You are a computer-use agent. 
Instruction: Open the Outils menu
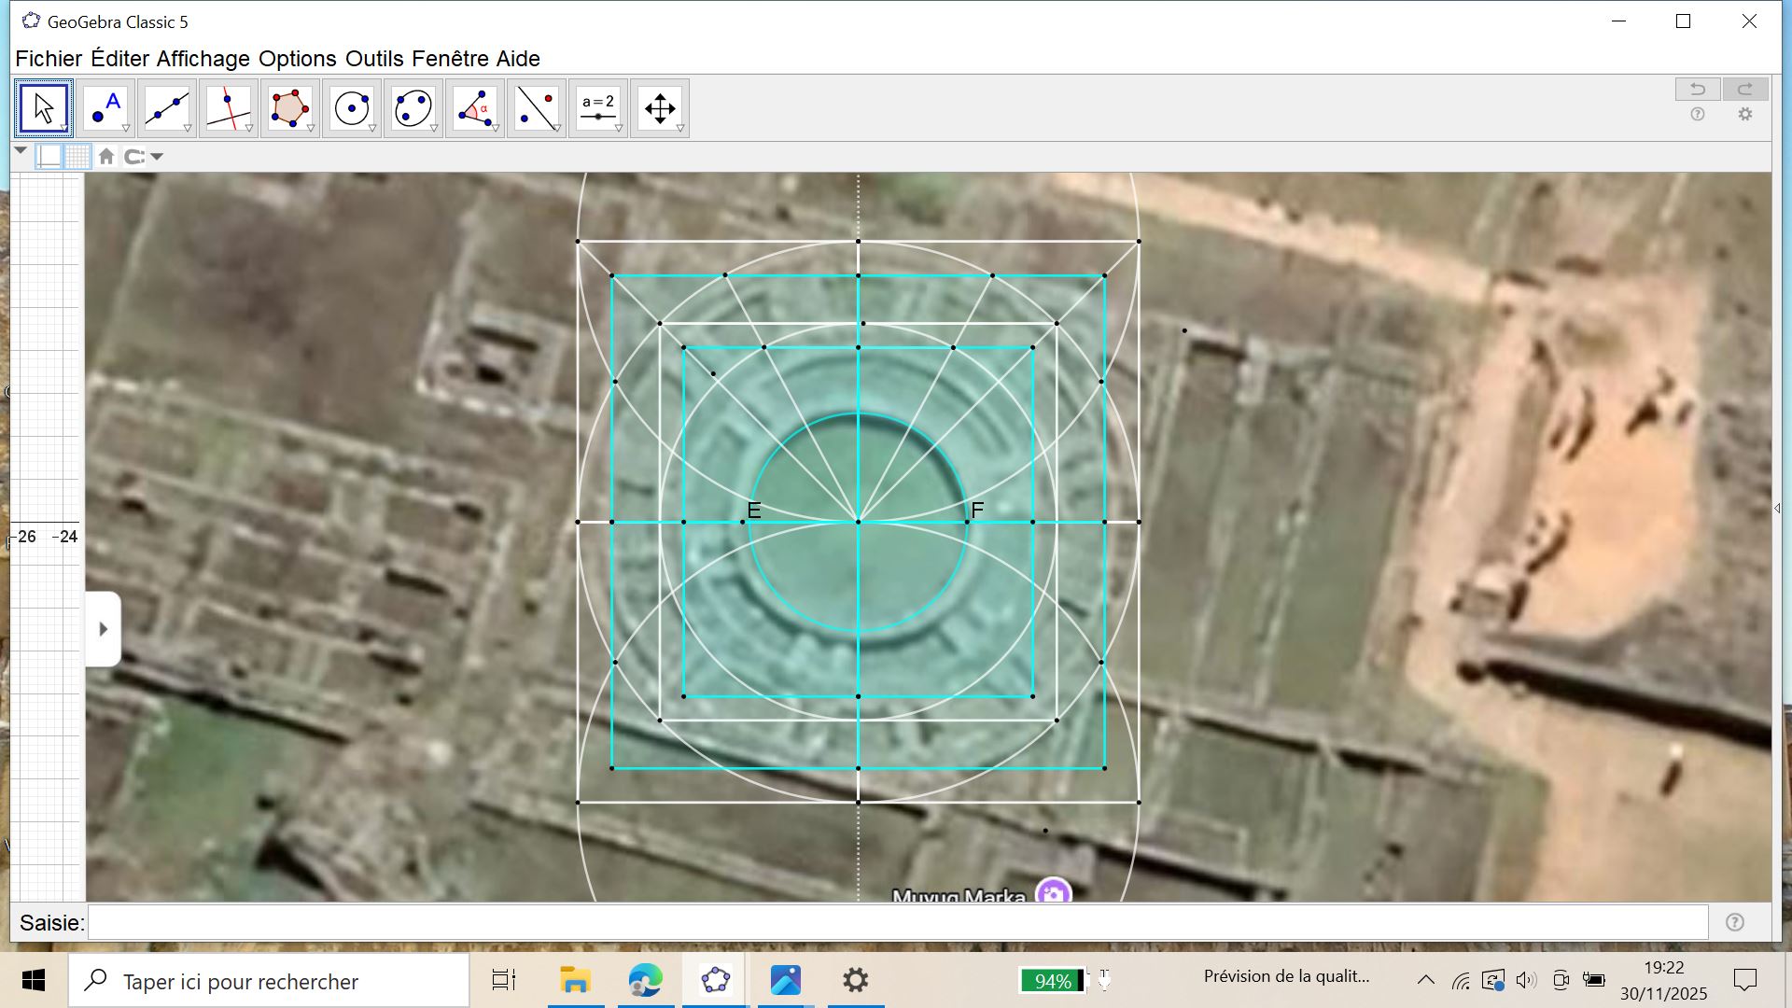[373, 59]
